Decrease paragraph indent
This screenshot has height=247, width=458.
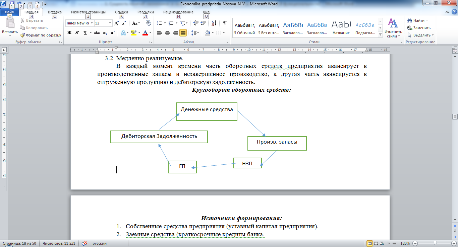coord(196,23)
